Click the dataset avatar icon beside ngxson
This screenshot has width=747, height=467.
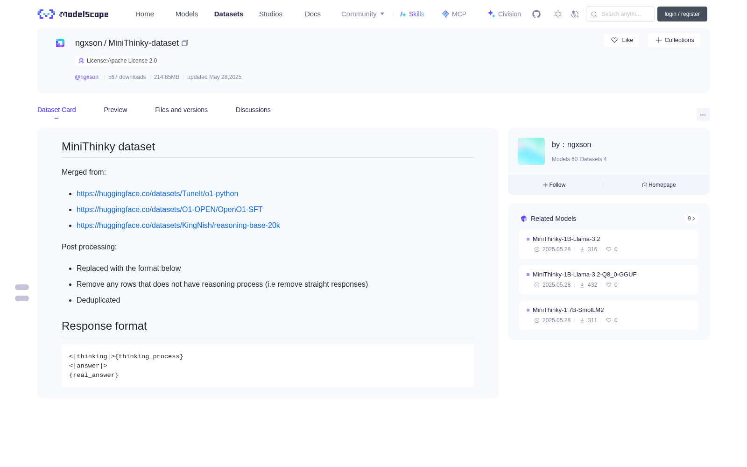(60, 43)
